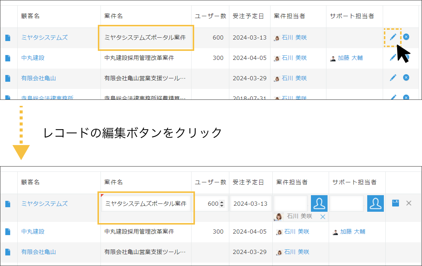Open the user picker for 案件担当者
Screen dimensions: 422x266
(x=319, y=203)
